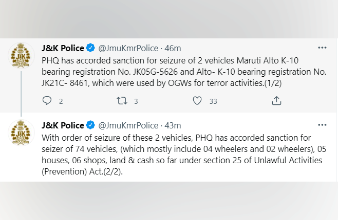Visit the @JmuKmrPolice handle on the first tweet
Image resolution: width=338 pixels, height=220 pixels.
[128, 48]
